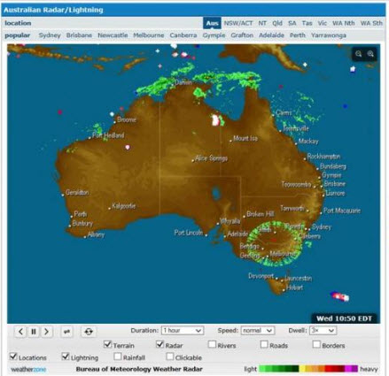Open the Brisbane popular radar link

pos(79,35)
